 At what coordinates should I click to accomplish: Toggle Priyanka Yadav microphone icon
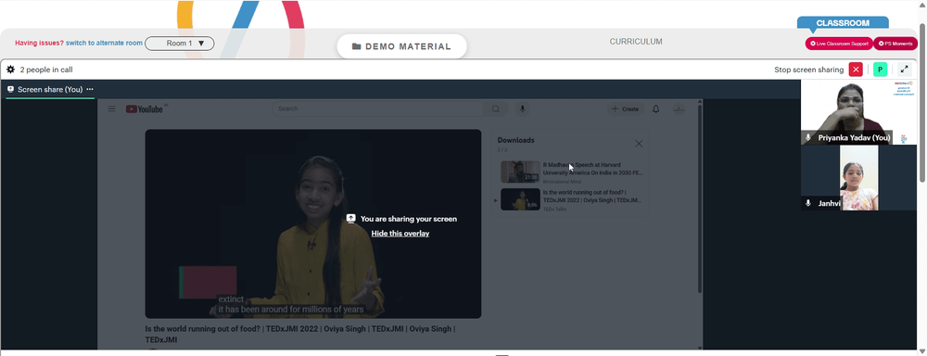click(x=808, y=138)
